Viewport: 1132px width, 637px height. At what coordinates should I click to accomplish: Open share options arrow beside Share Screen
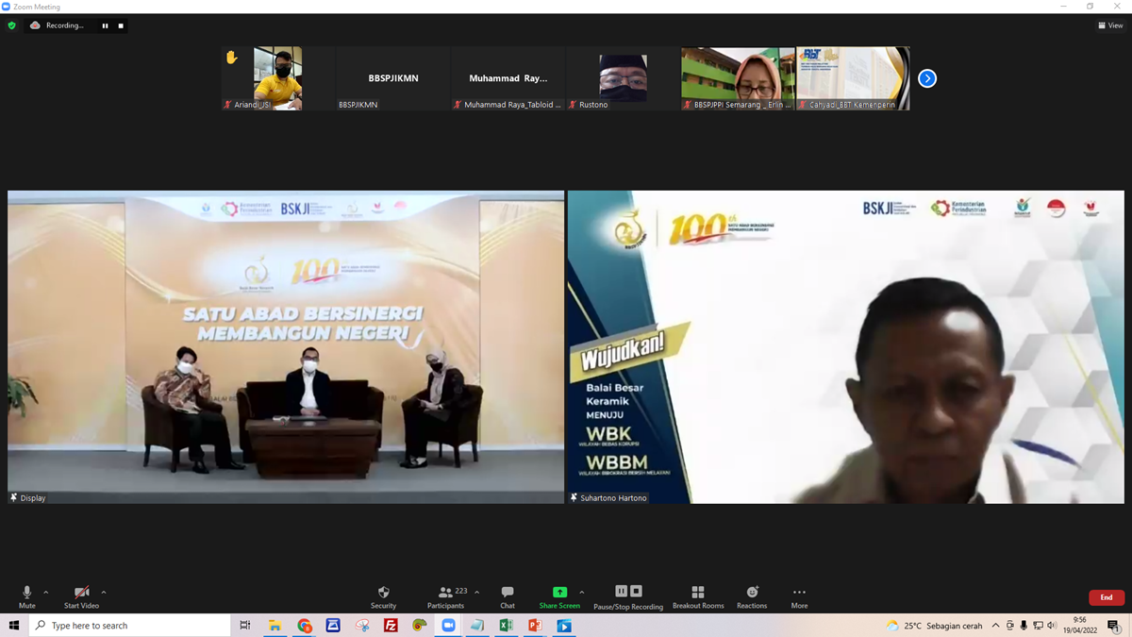pyautogui.click(x=582, y=593)
